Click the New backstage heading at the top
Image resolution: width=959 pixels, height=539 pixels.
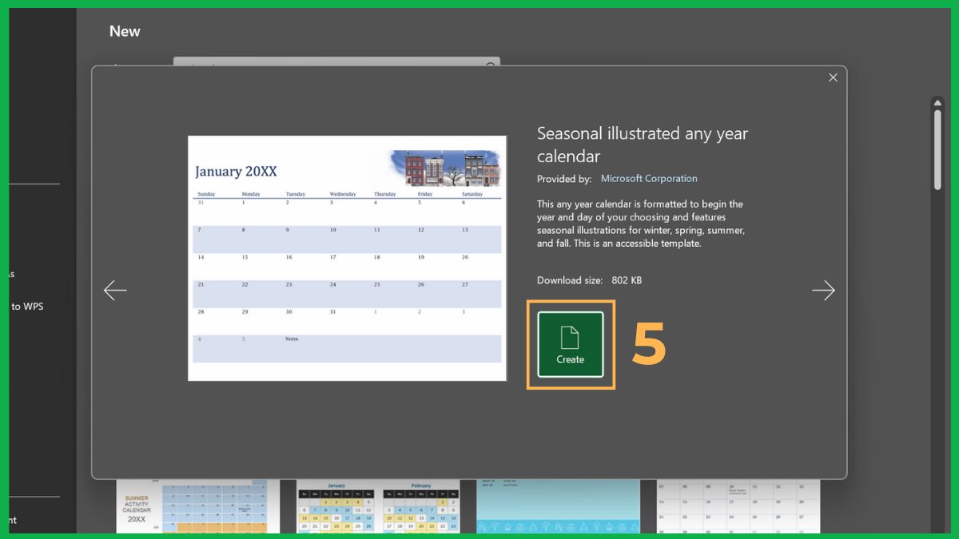coord(125,31)
